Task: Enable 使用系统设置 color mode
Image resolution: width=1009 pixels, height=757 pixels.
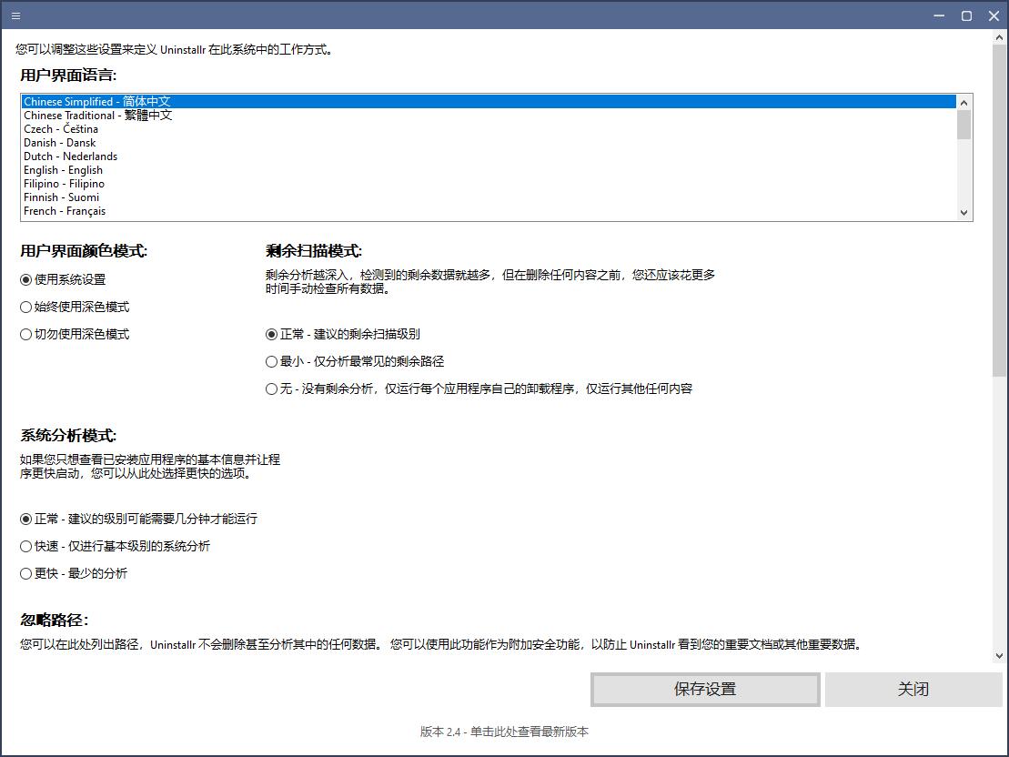Action: (63, 279)
